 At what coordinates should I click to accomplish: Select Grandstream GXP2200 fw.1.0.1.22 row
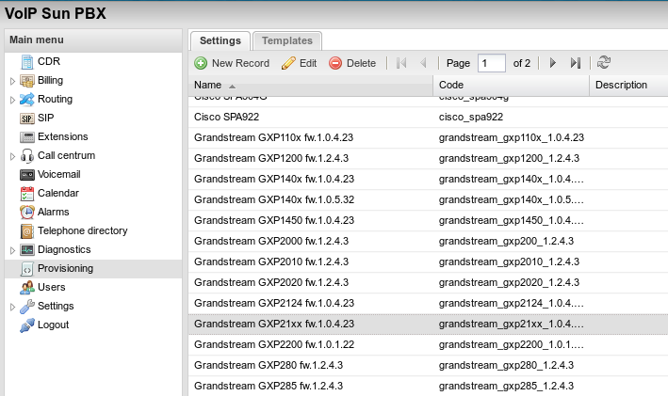tap(428, 345)
